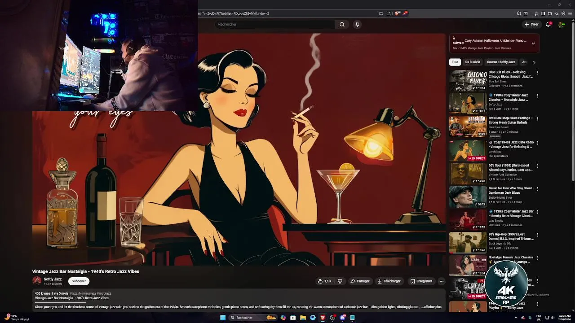The image size is (575, 323).
Task: Click the video title 'Vintage Jazz Bar Nostalgia'
Action: click(x=85, y=271)
